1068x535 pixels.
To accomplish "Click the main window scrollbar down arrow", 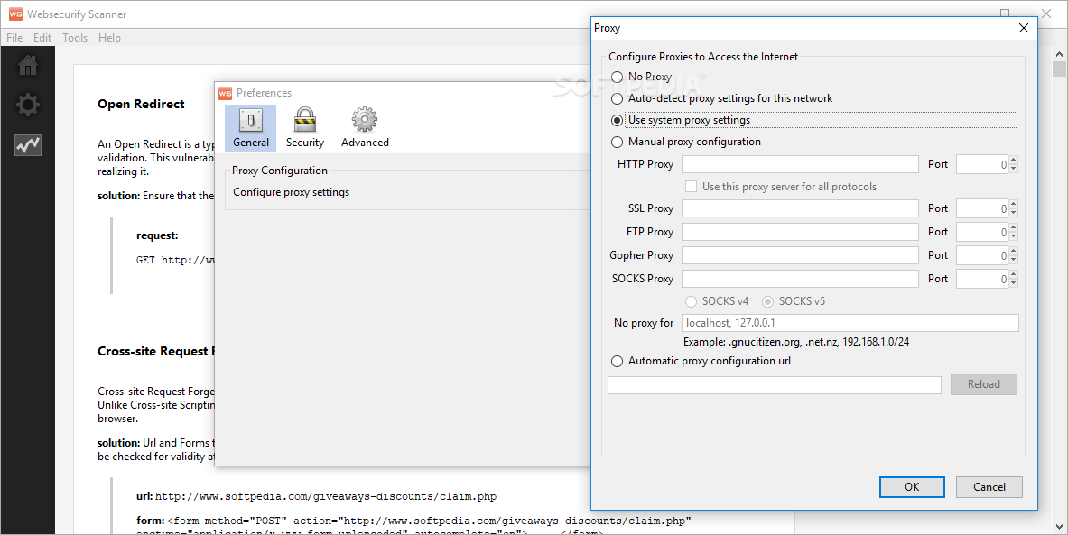I will click(1059, 527).
